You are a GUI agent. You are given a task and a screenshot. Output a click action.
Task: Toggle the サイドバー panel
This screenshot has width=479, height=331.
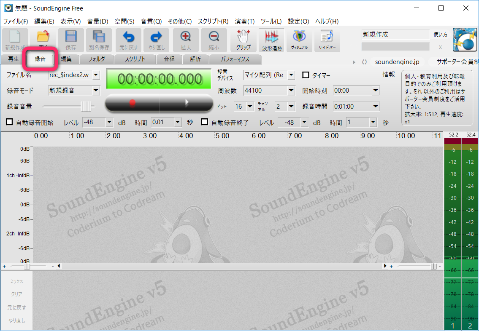328,40
